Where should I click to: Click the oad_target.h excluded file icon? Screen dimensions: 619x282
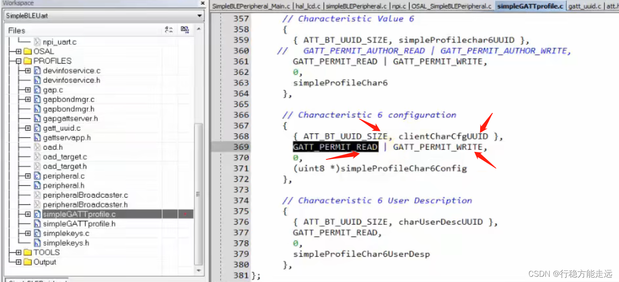37,166
